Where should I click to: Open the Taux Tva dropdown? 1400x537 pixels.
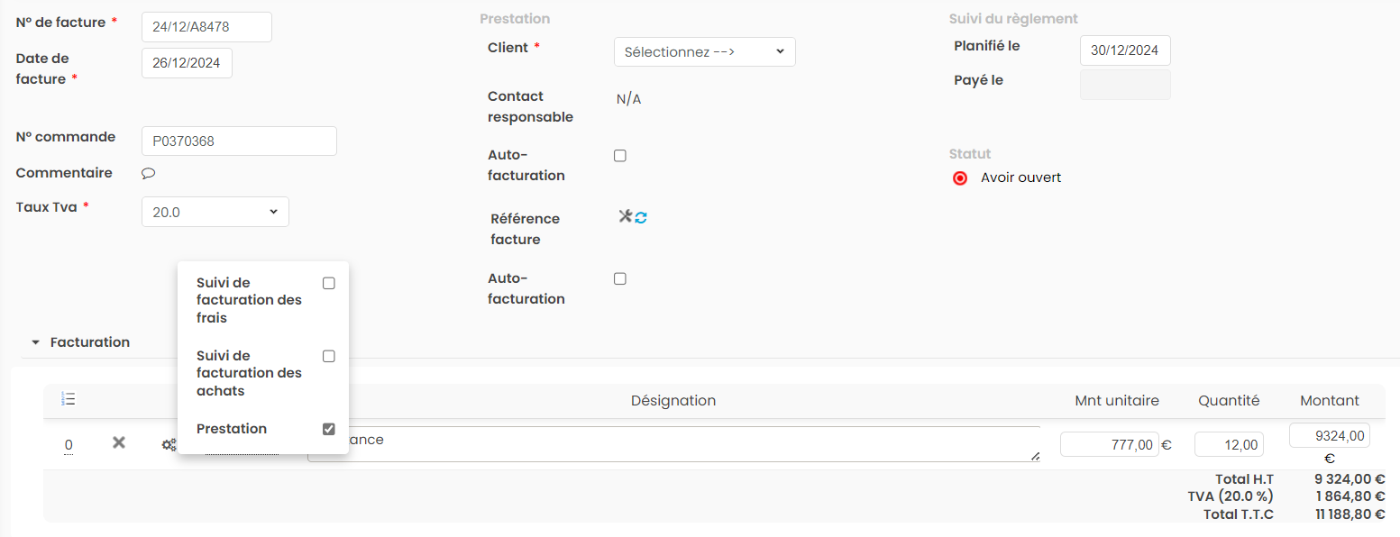tap(215, 212)
